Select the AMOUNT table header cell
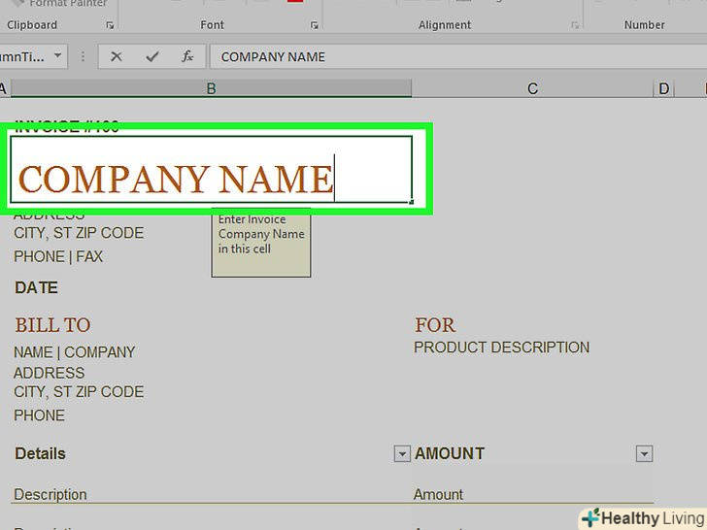 (x=450, y=453)
